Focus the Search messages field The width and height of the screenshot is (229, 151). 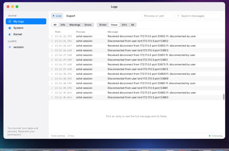199,16
